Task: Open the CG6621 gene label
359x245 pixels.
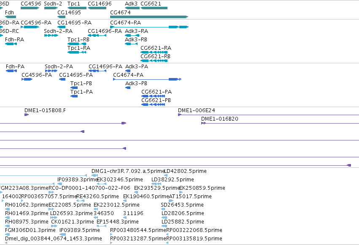Action: pyautogui.click(x=151, y=4)
